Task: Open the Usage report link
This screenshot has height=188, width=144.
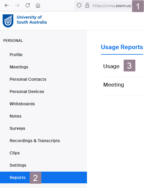Action: [x=111, y=66]
